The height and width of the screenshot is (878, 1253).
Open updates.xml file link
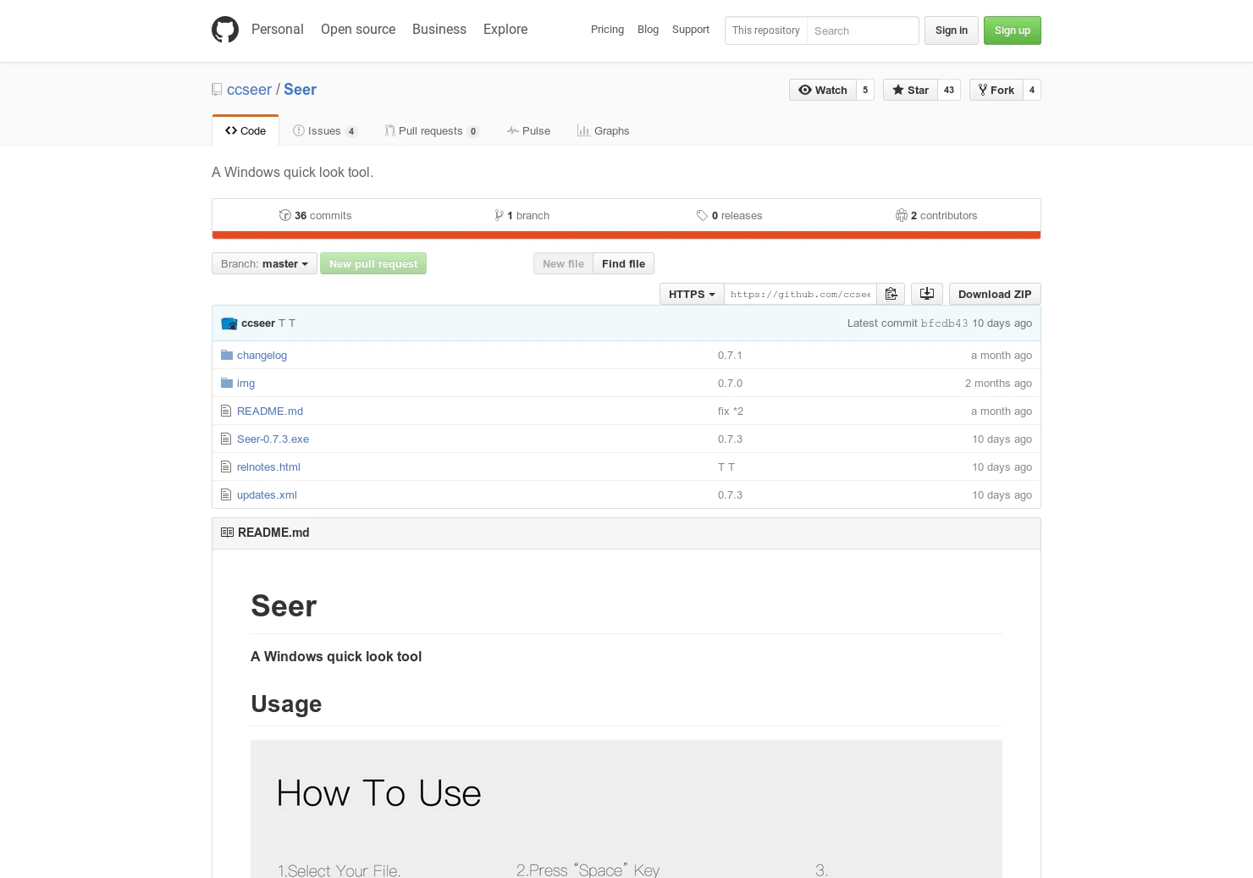(267, 494)
